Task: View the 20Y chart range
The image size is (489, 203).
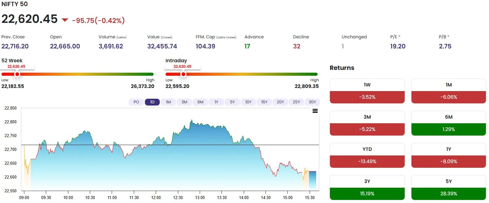Action: click(280, 102)
